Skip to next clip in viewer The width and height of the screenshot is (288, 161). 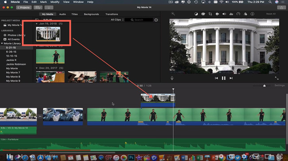(231, 78)
